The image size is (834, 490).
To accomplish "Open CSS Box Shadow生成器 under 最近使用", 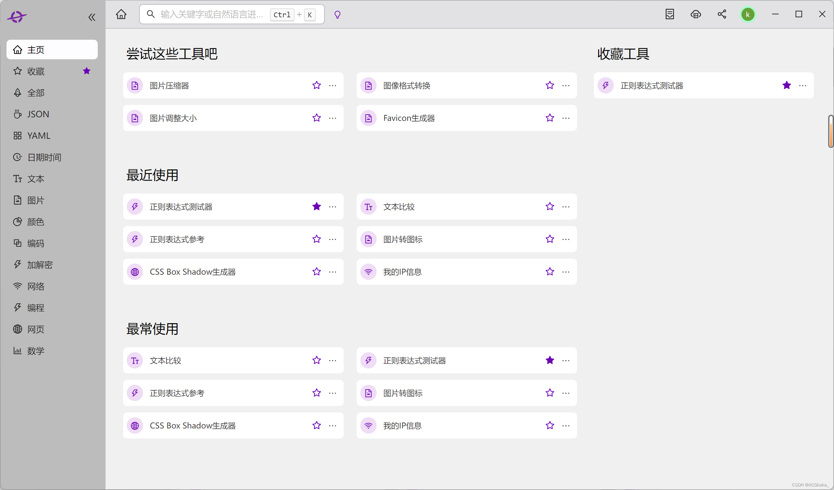I will 193,272.
